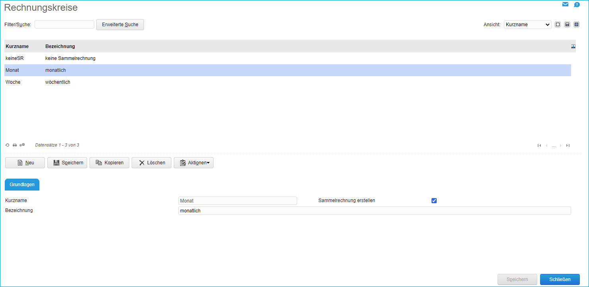Open the gears settings icon below the table
This screenshot has height=287, width=589.
22,145
